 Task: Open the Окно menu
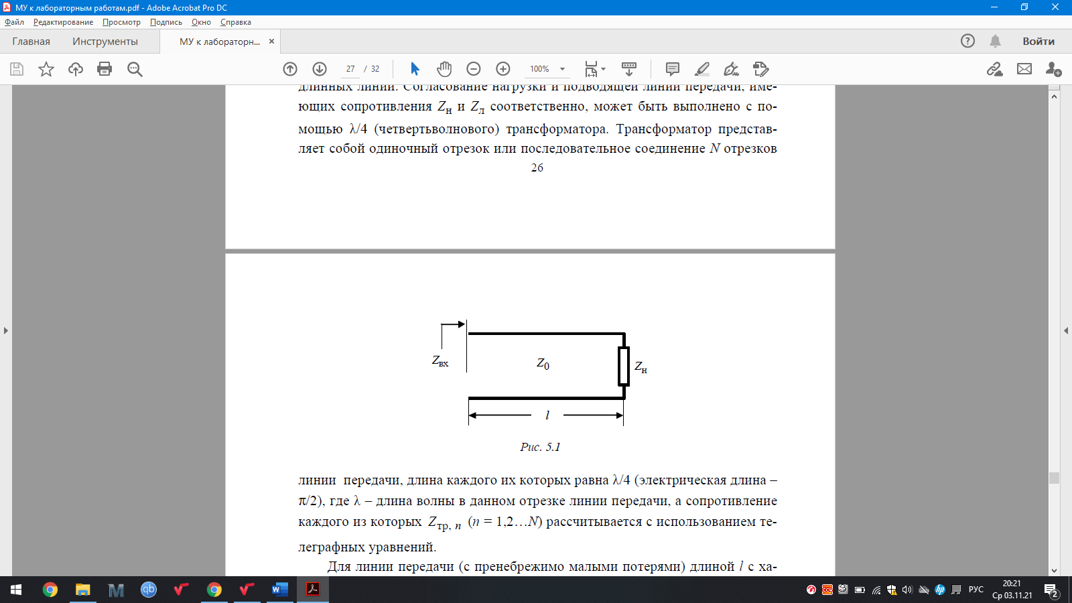click(201, 22)
